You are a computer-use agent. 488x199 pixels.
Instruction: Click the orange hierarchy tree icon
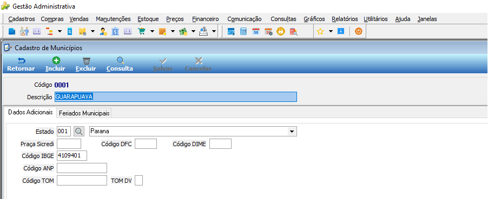(x=49, y=31)
